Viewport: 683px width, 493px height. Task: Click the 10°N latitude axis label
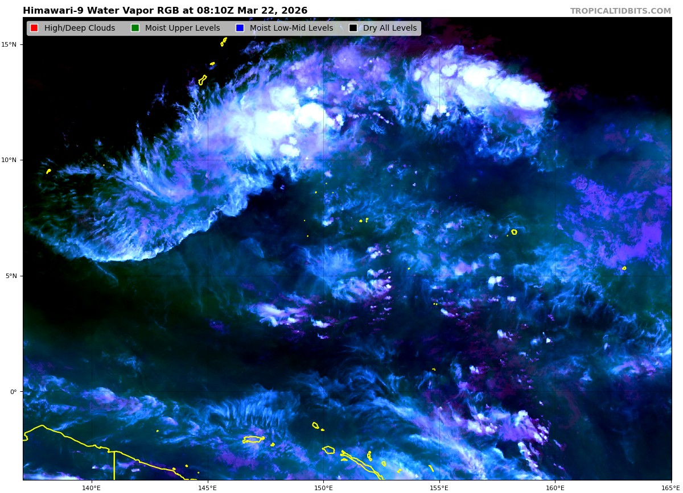click(x=10, y=160)
